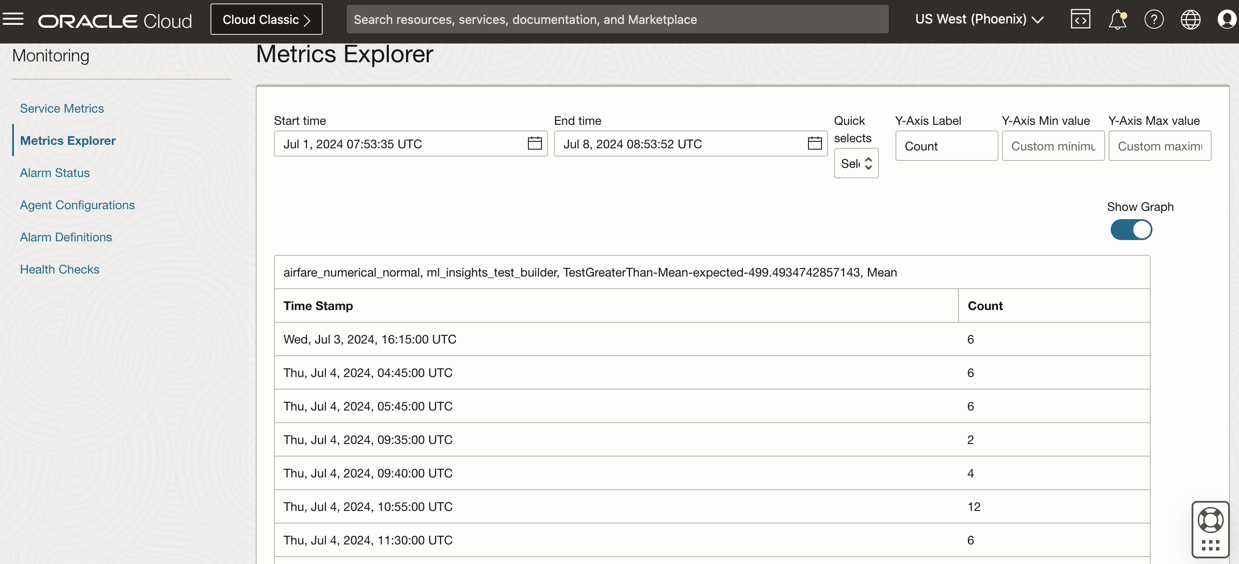Open the Cloud Shell code editor icon
The width and height of the screenshot is (1239, 564).
coord(1080,19)
